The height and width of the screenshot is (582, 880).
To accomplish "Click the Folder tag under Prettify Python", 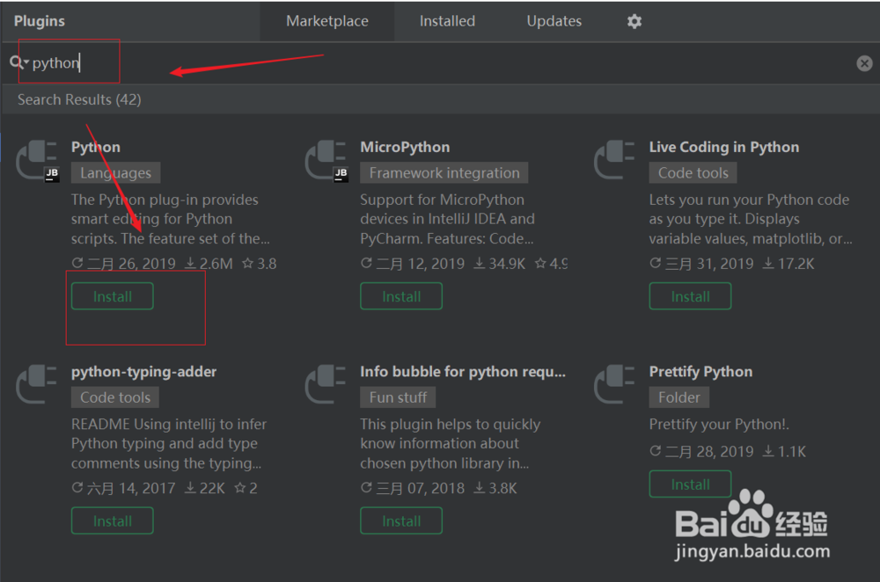I will pos(679,397).
